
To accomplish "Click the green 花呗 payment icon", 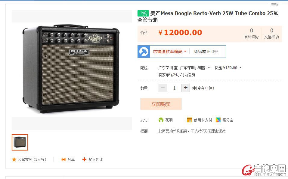I will tap(161, 120).
